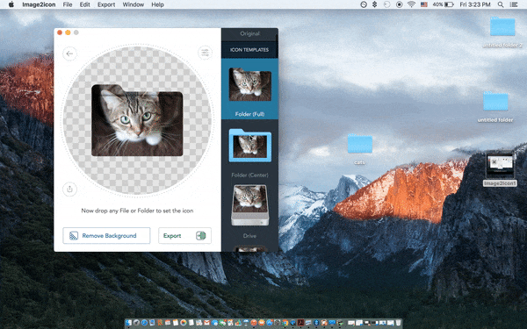This screenshot has height=329, width=527.
Task: Choose the Folder (Center) template
Action: point(249,149)
